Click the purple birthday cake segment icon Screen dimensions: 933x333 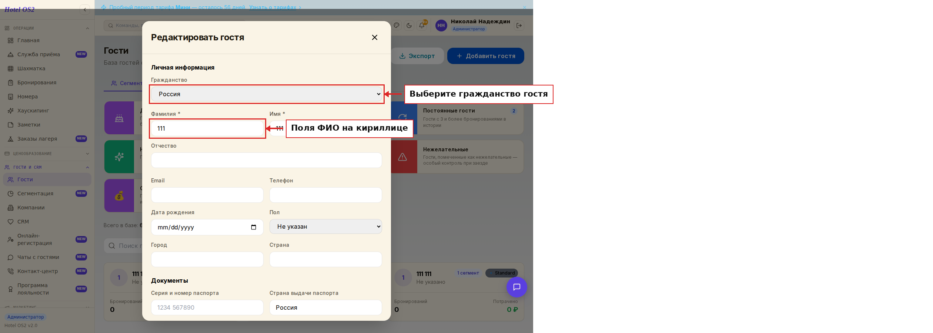pos(119,118)
